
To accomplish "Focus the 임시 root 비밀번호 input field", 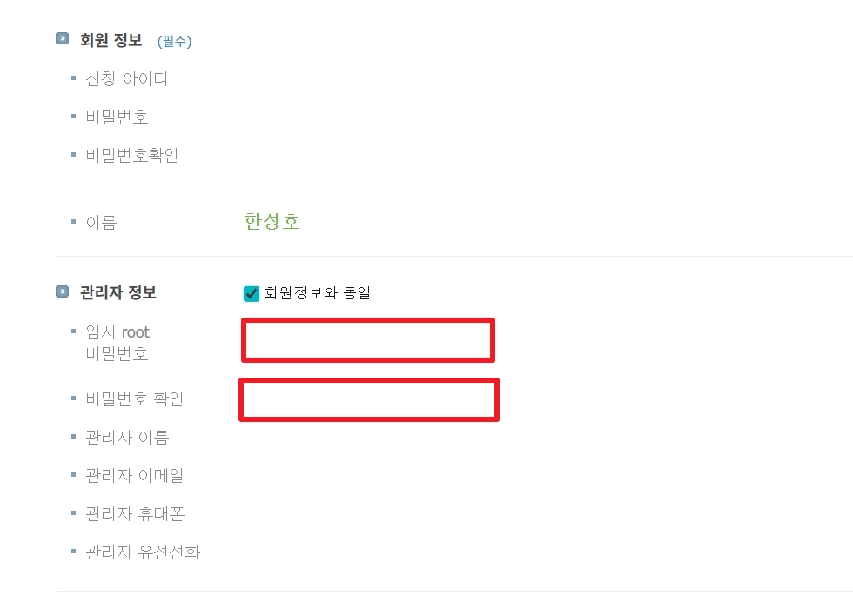I will pos(368,340).
